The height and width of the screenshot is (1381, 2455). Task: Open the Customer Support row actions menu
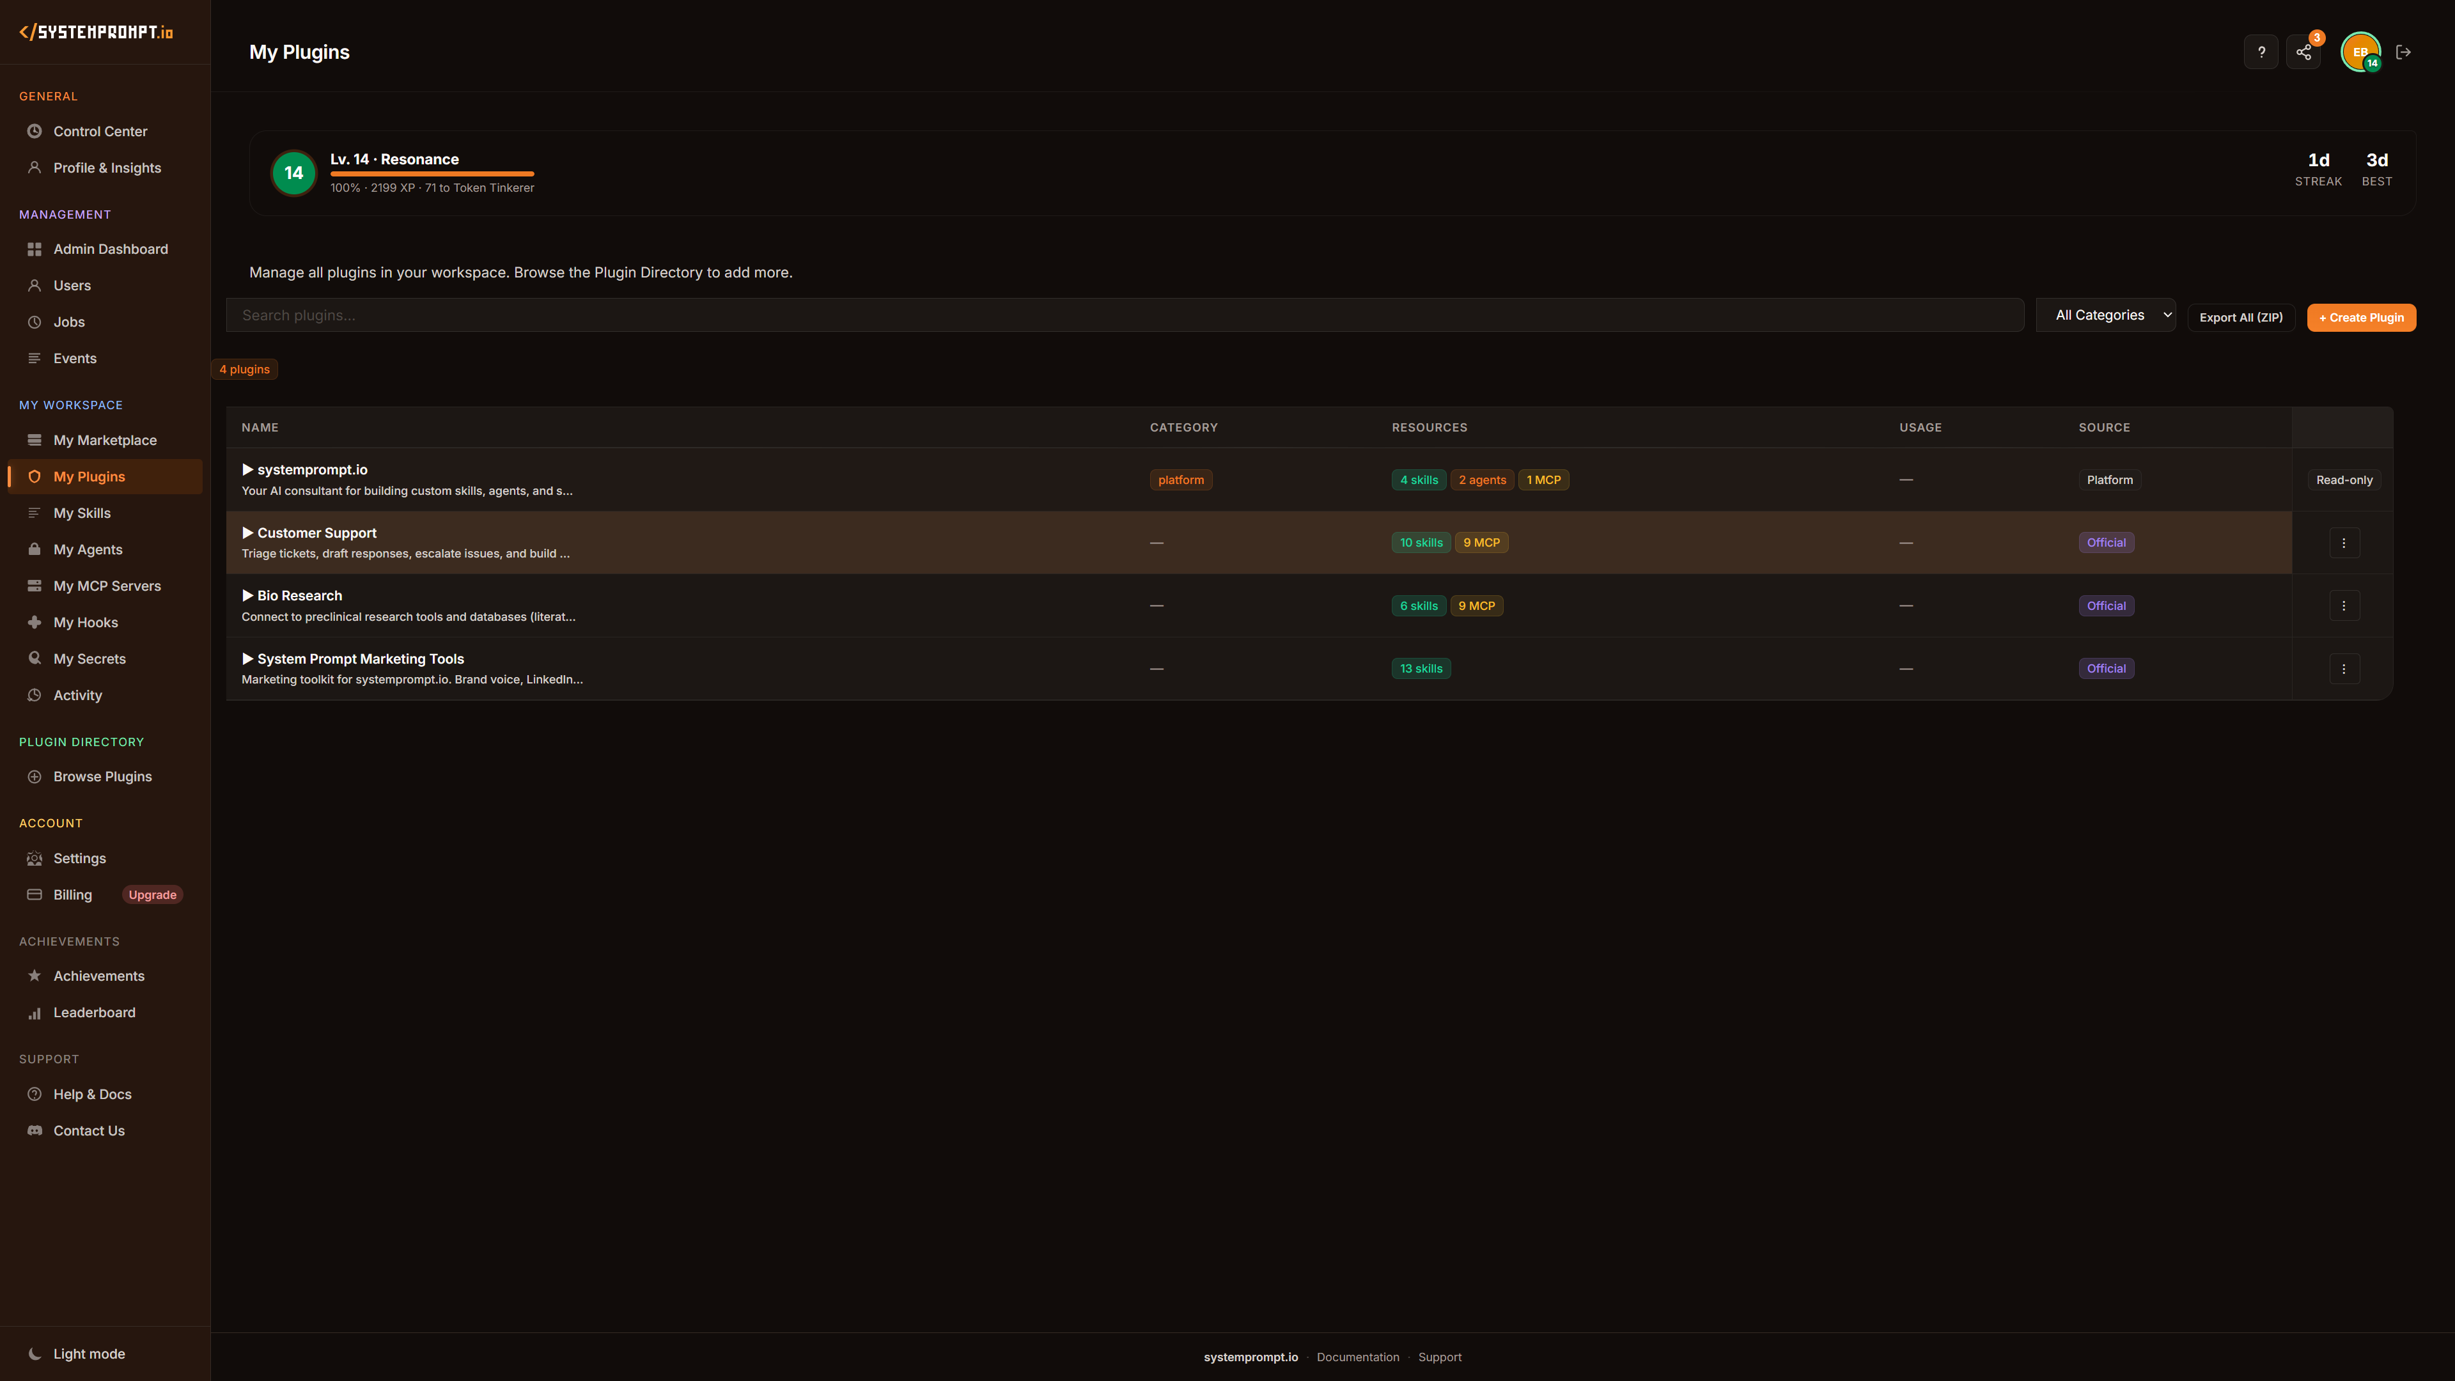pos(2344,542)
